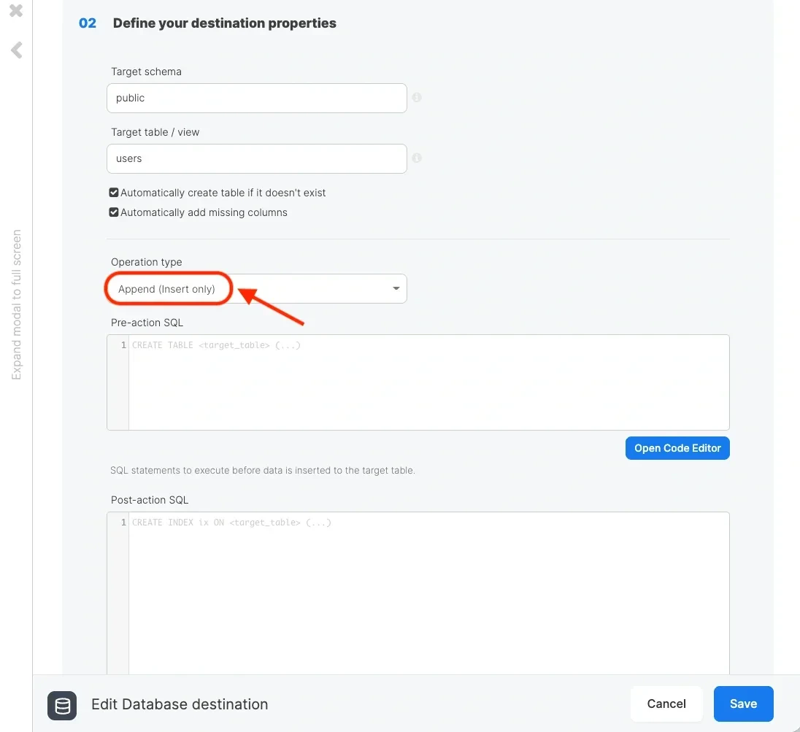800x732 pixels.
Task: Save the destination configuration
Action: 743,704
